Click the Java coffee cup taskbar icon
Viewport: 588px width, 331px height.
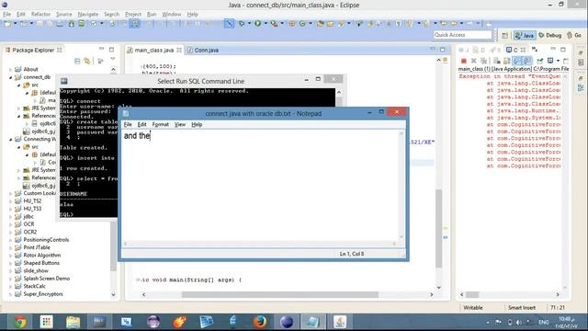click(340, 322)
